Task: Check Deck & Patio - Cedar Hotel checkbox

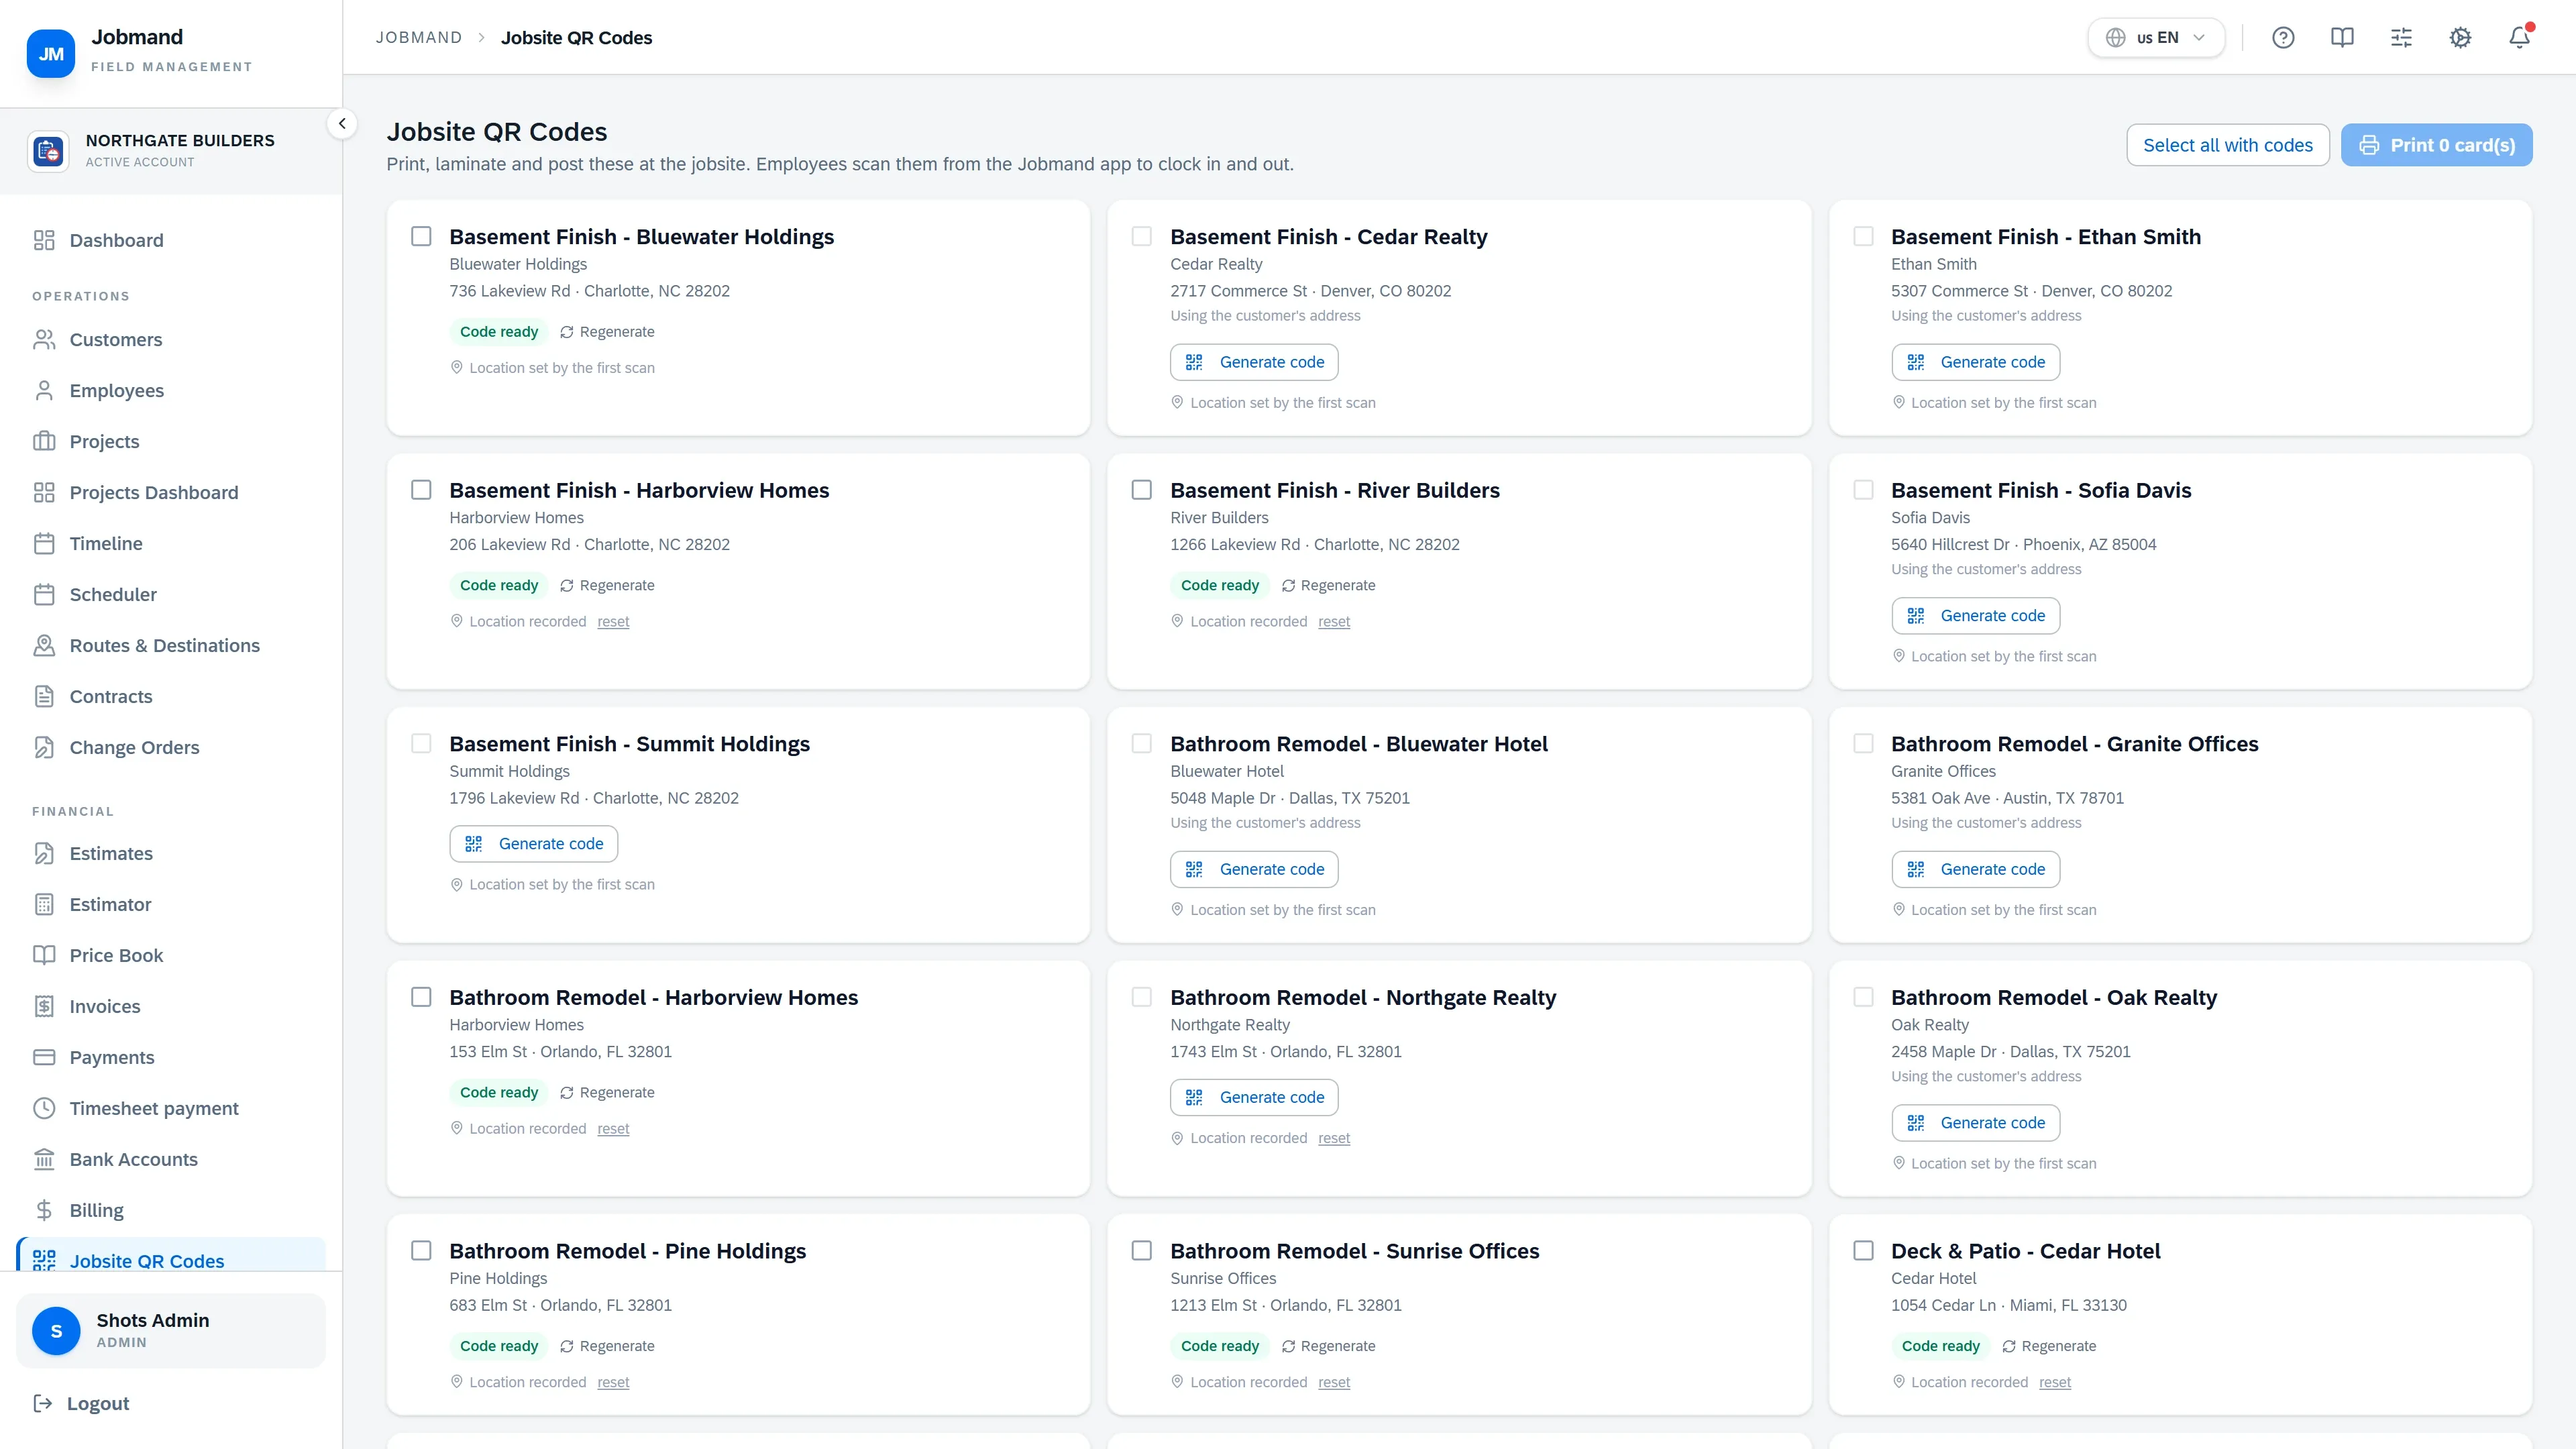Action: 1863,1251
